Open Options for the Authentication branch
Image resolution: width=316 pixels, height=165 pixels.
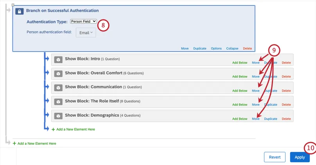coord(216,49)
